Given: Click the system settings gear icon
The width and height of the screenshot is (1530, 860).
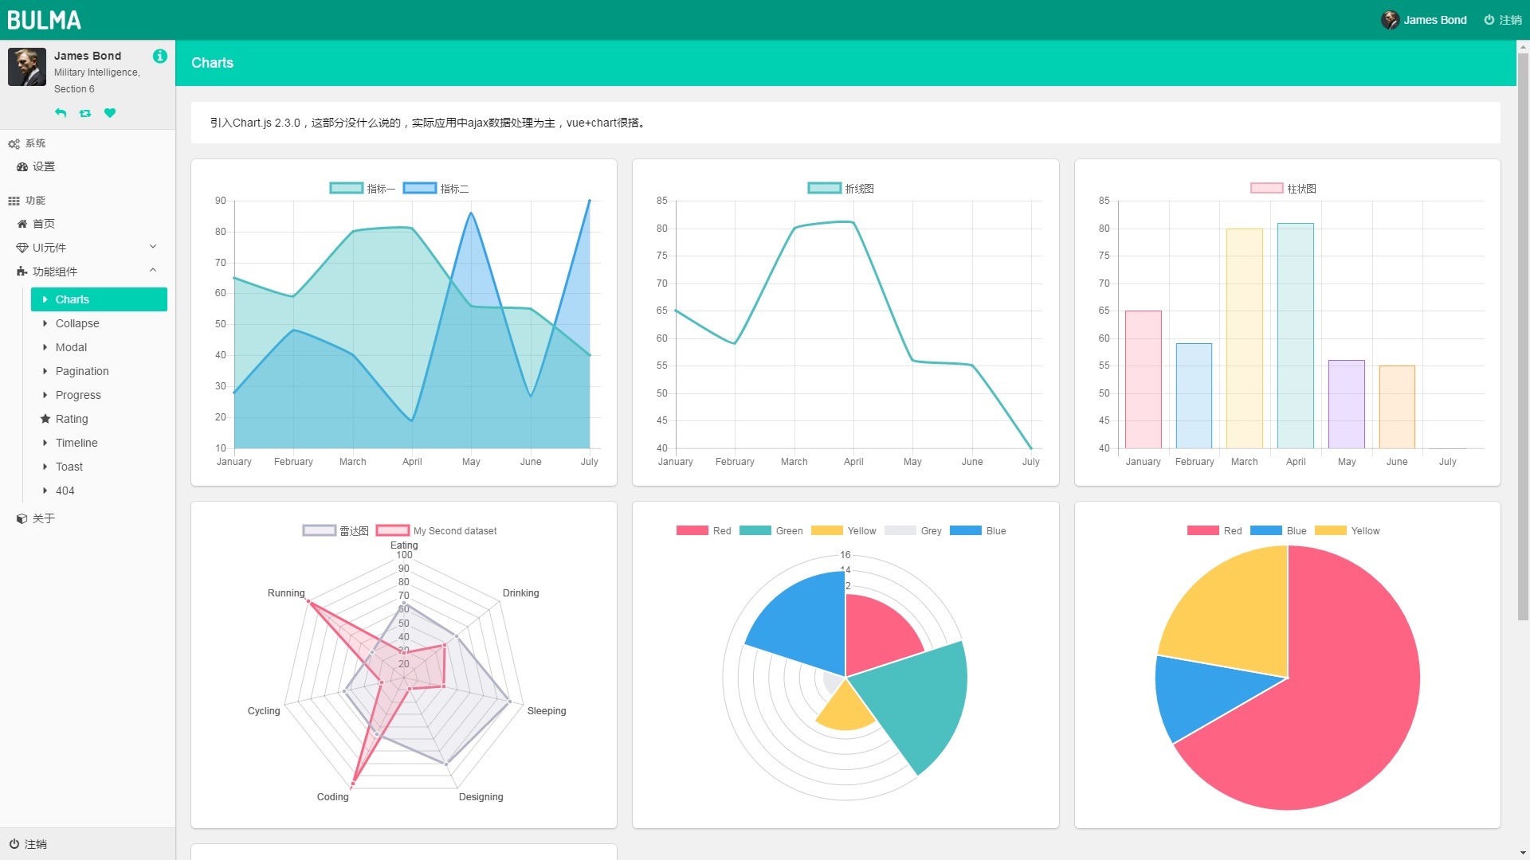Looking at the screenshot, I should click(14, 144).
